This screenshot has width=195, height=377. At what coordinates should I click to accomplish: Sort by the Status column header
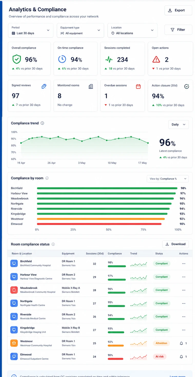pos(159,253)
